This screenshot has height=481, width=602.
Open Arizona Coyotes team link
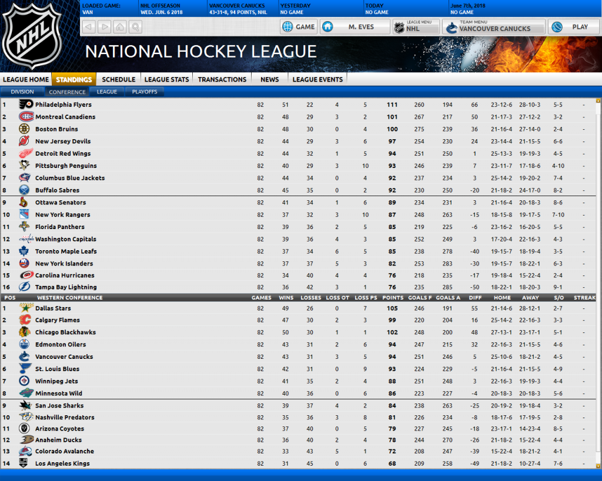(x=59, y=429)
